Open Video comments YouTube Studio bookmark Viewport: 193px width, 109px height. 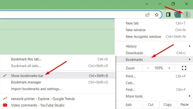(58, 105)
